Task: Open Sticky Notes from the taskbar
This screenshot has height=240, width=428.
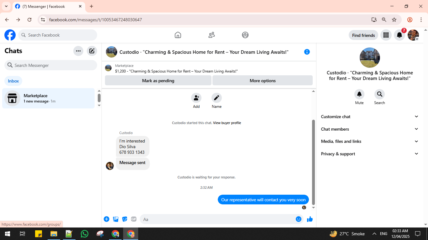Action: tap(39, 234)
